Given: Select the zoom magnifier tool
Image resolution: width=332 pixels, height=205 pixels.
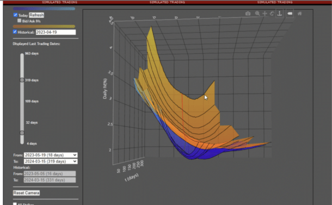Looking at the screenshot, I should pos(257,14).
